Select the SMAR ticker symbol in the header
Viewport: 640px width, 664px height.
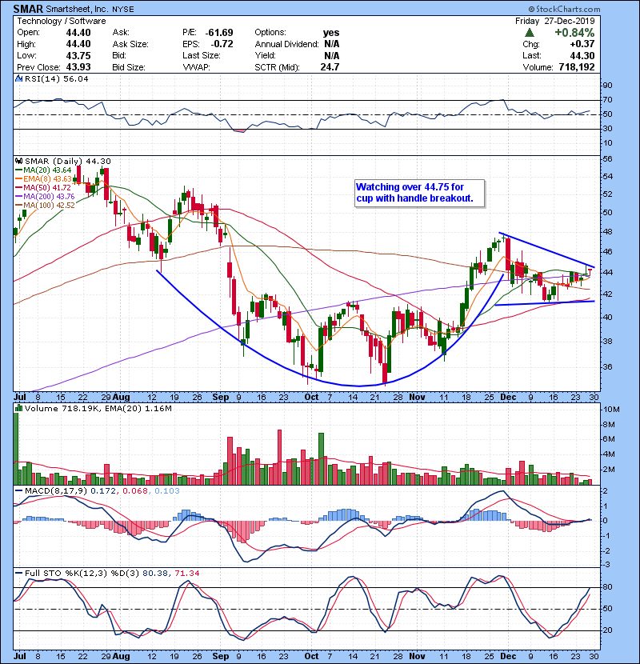coord(28,9)
